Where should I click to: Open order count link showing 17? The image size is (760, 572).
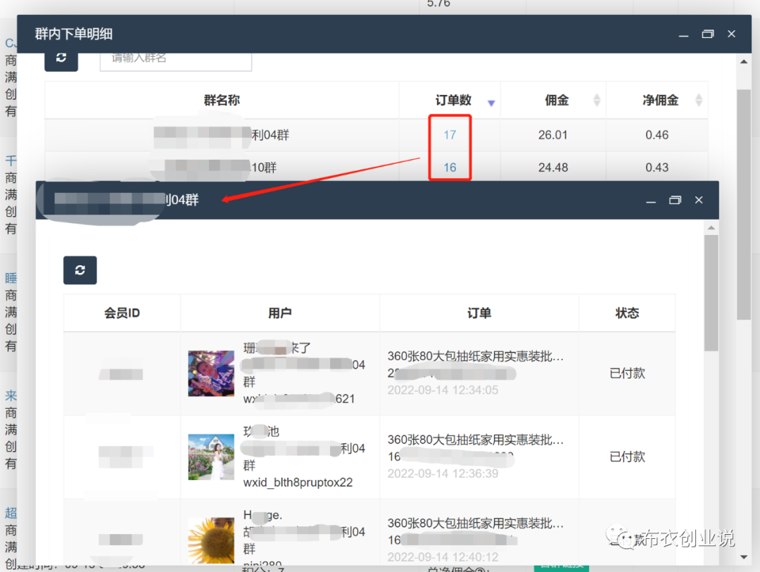tap(450, 134)
